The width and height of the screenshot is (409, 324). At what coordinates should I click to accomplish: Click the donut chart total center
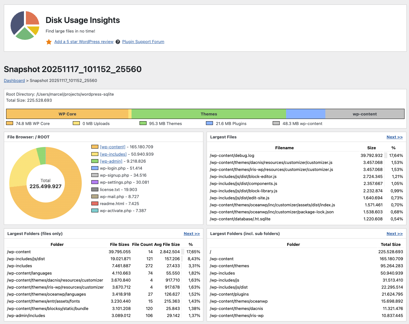[x=45, y=184]
